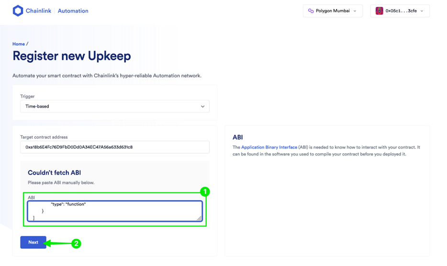
Task: Click the Polygon Mumbai dropdown chevron
Action: [355, 11]
